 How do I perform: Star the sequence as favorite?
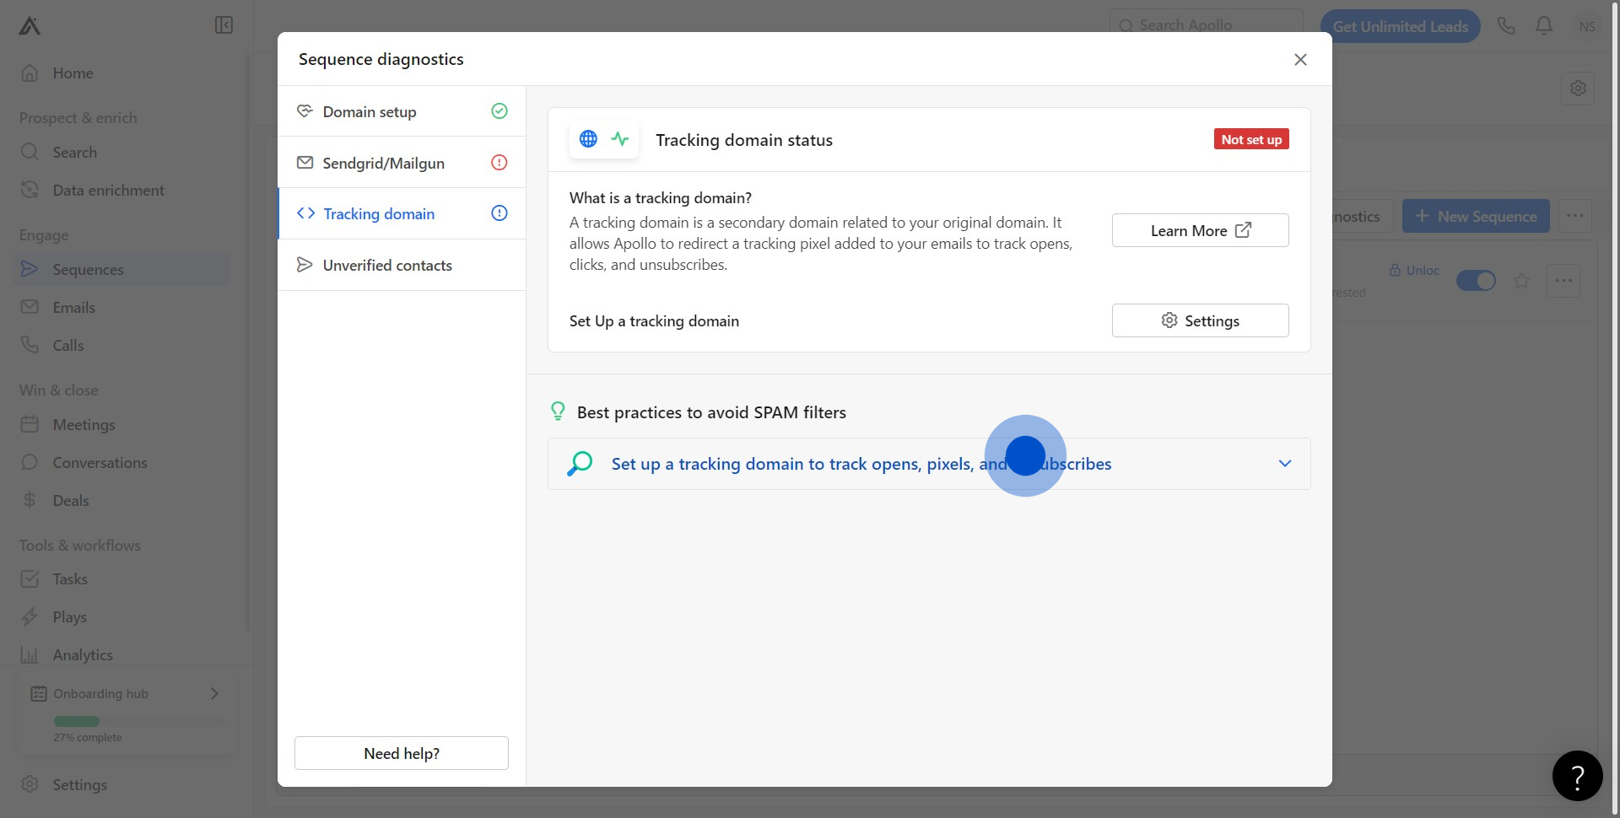click(x=1521, y=281)
